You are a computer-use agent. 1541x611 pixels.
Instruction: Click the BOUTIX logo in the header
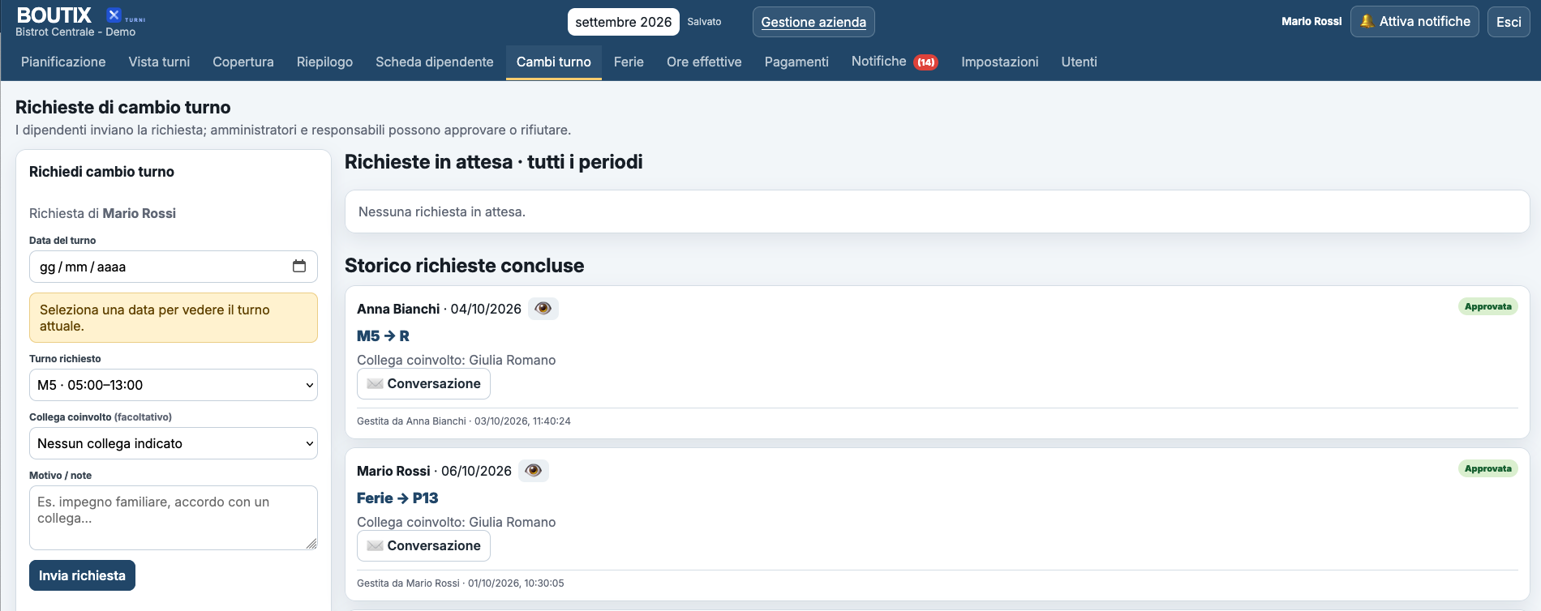[x=80, y=15]
